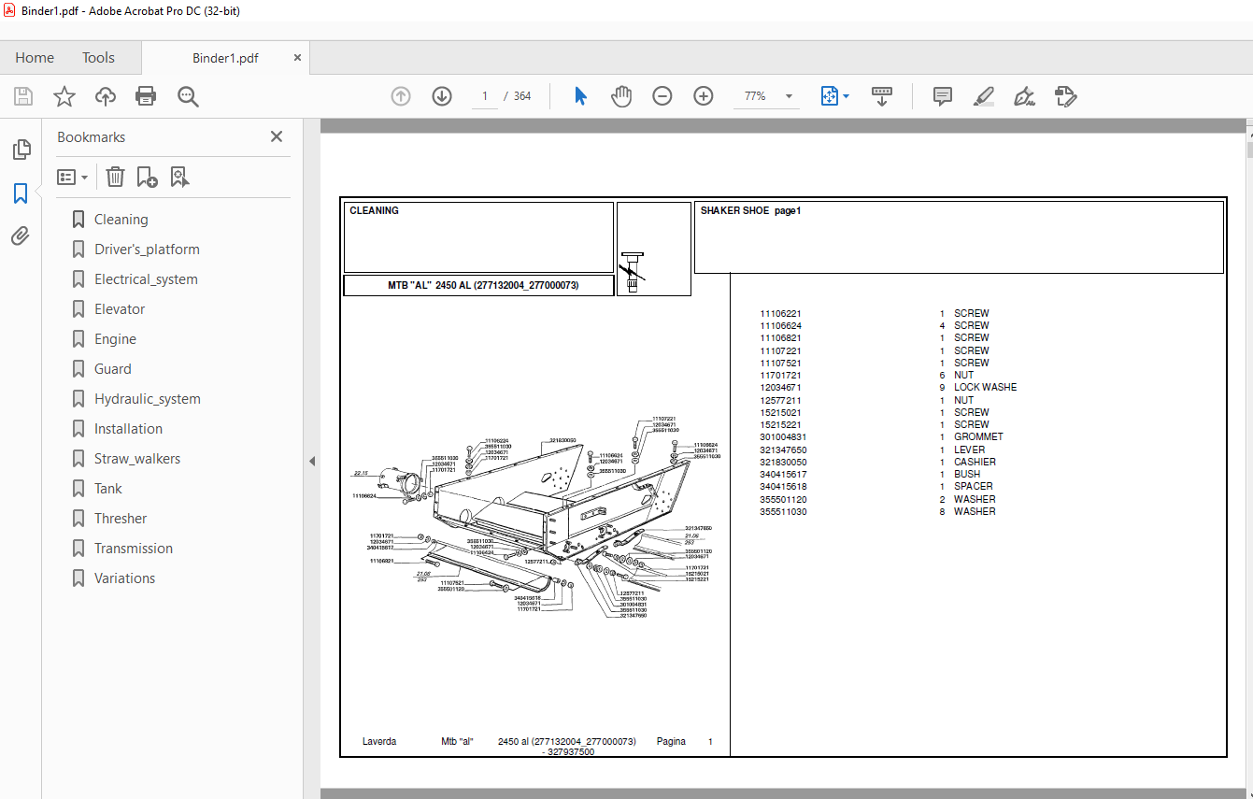This screenshot has width=1253, height=799.
Task: Open the Electrical_system bookmark
Action: point(146,279)
